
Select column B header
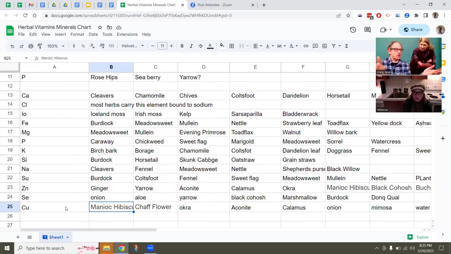tap(111, 67)
